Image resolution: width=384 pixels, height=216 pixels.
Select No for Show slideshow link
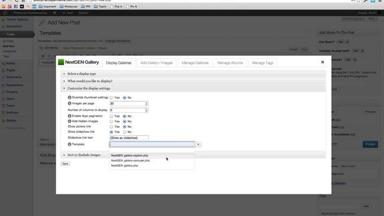click(125, 132)
